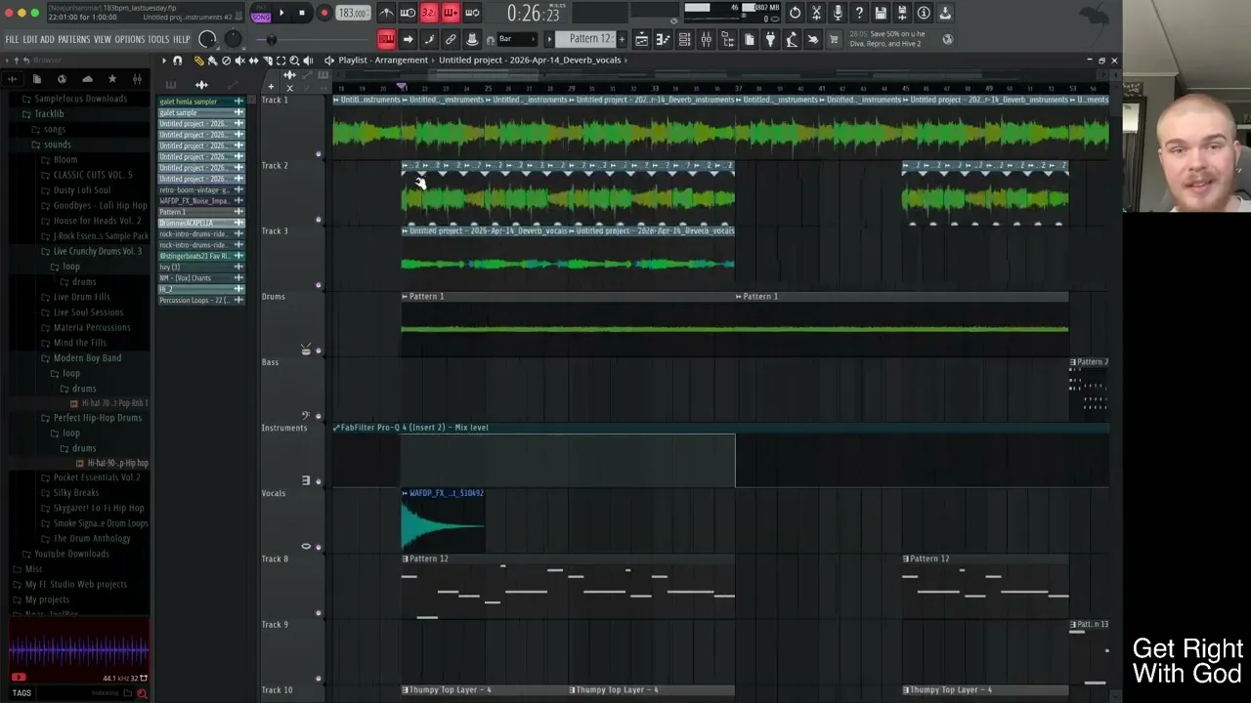
Task: Open the OPTIONS menu
Action: pos(129,39)
